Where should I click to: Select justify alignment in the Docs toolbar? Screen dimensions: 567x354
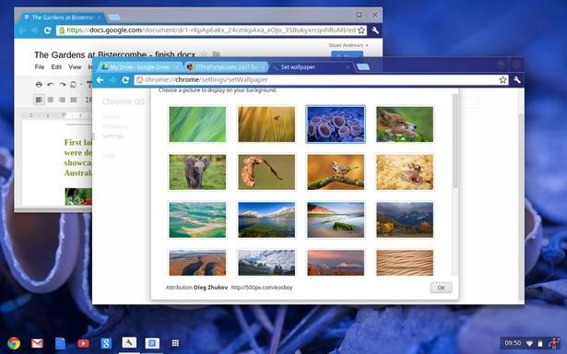[74, 100]
